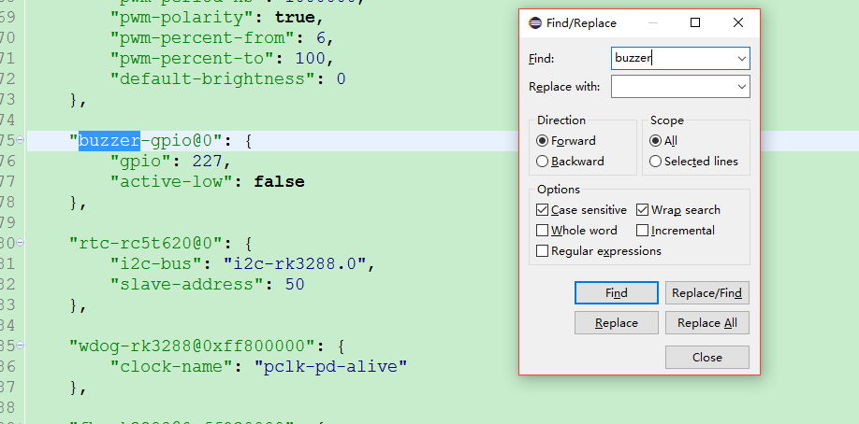Enable the Incremental search checkbox
This screenshot has height=424, width=859.
[643, 231]
